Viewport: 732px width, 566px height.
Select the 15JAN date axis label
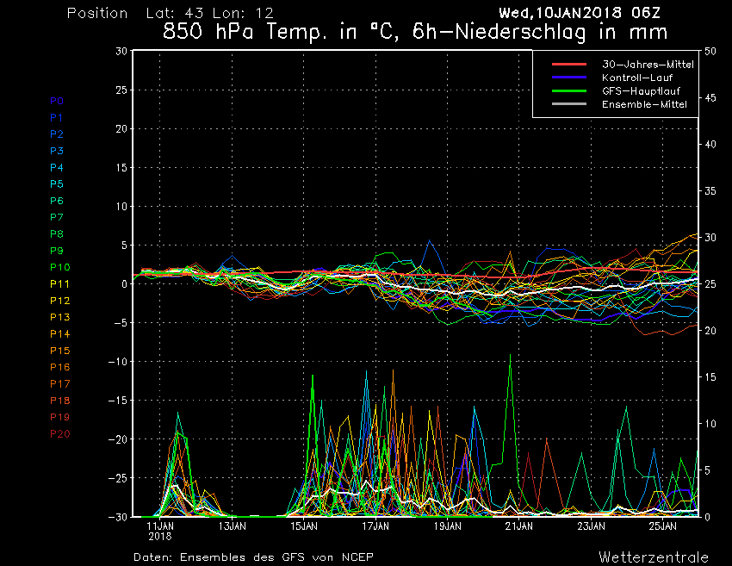point(304,525)
